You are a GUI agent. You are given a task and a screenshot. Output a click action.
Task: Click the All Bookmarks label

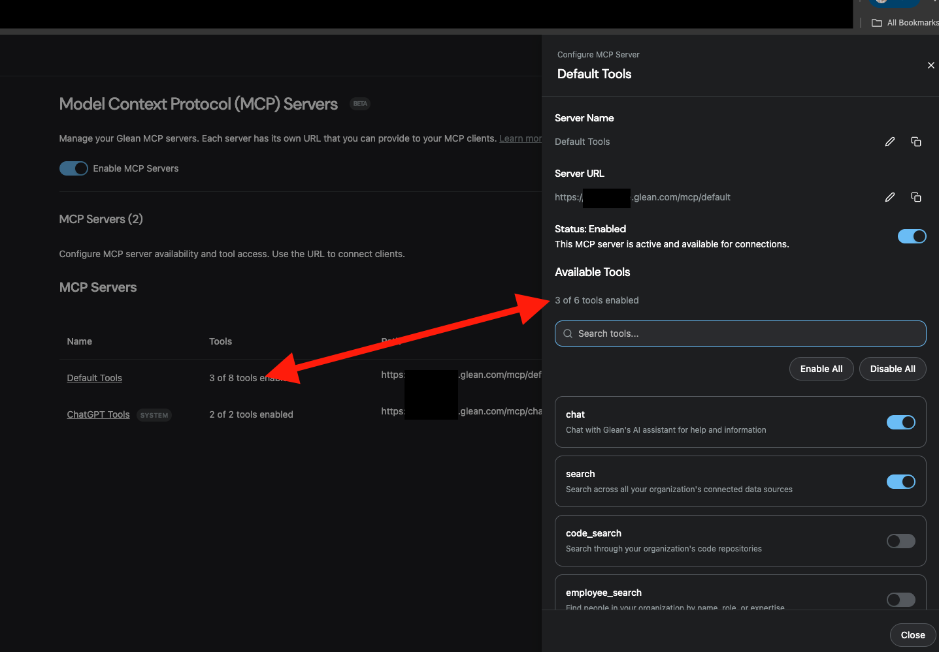912,23
